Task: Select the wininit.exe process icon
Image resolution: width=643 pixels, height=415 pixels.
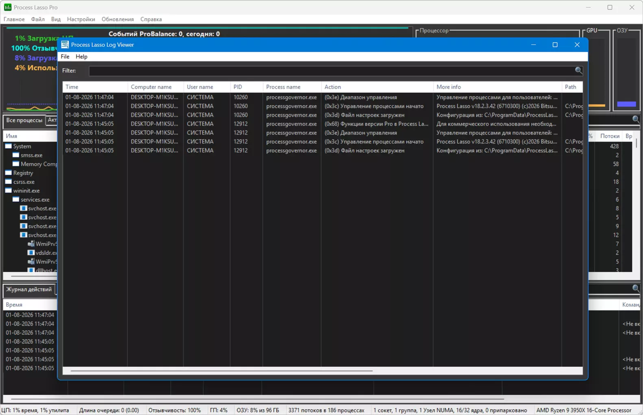Action: [8, 190]
